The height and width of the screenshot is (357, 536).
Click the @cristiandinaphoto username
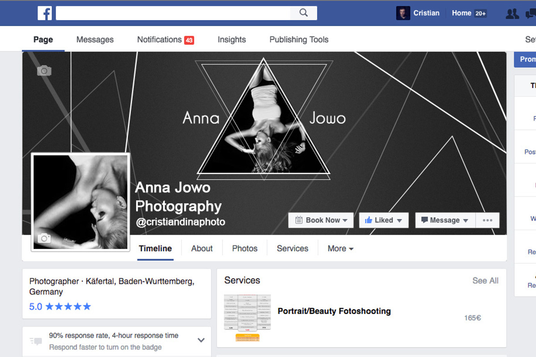point(180,222)
